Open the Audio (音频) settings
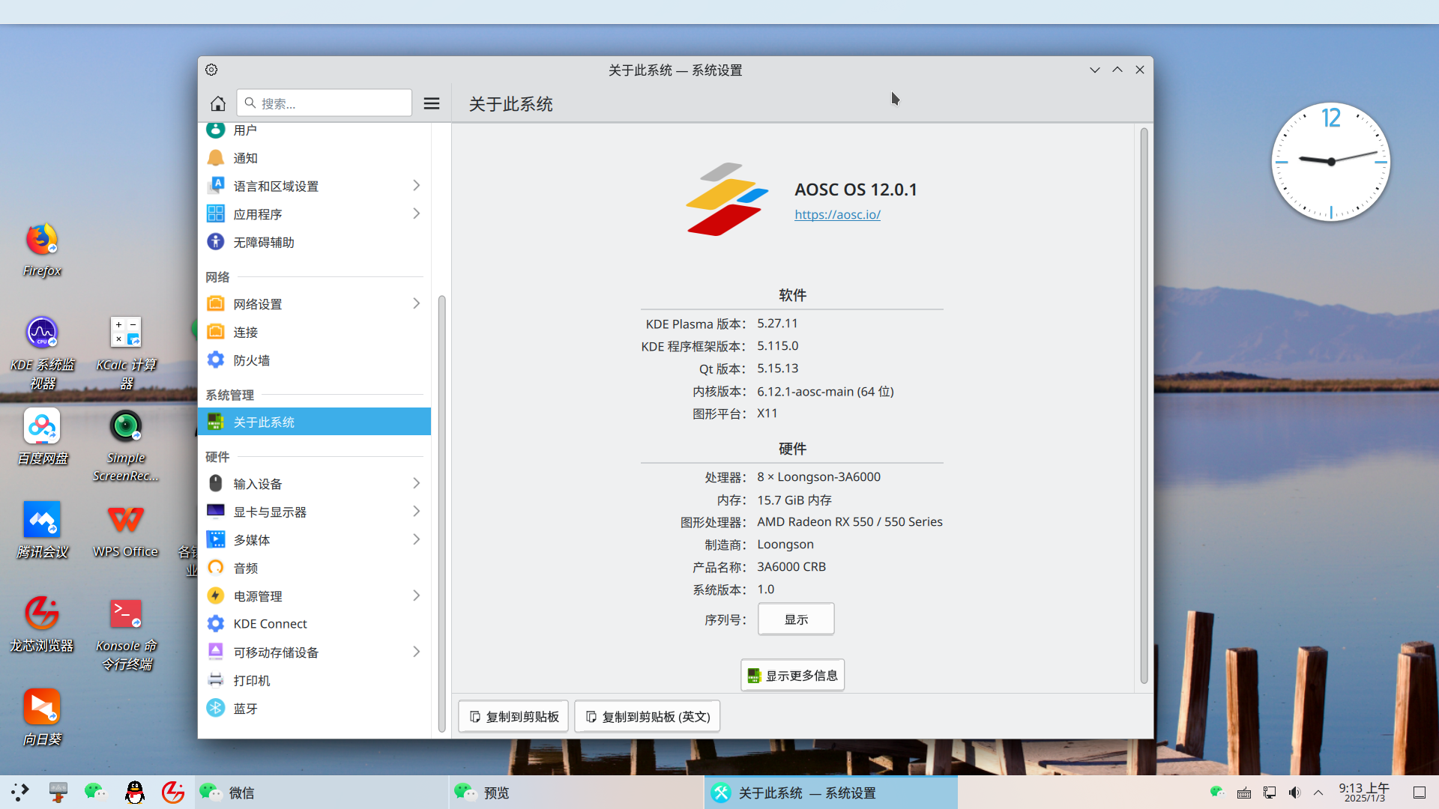The image size is (1439, 809). (314, 568)
